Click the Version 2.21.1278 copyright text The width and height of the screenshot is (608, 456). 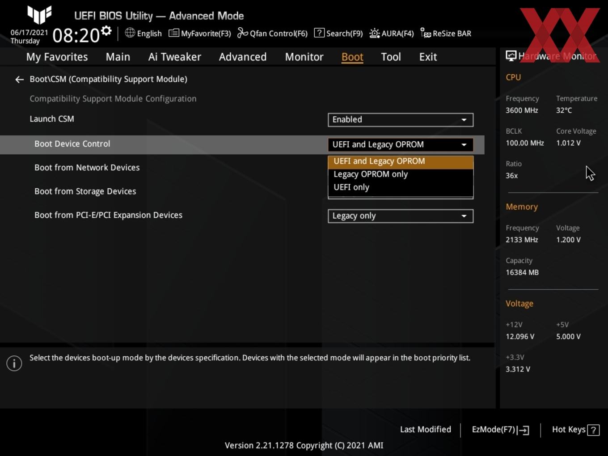(x=304, y=445)
